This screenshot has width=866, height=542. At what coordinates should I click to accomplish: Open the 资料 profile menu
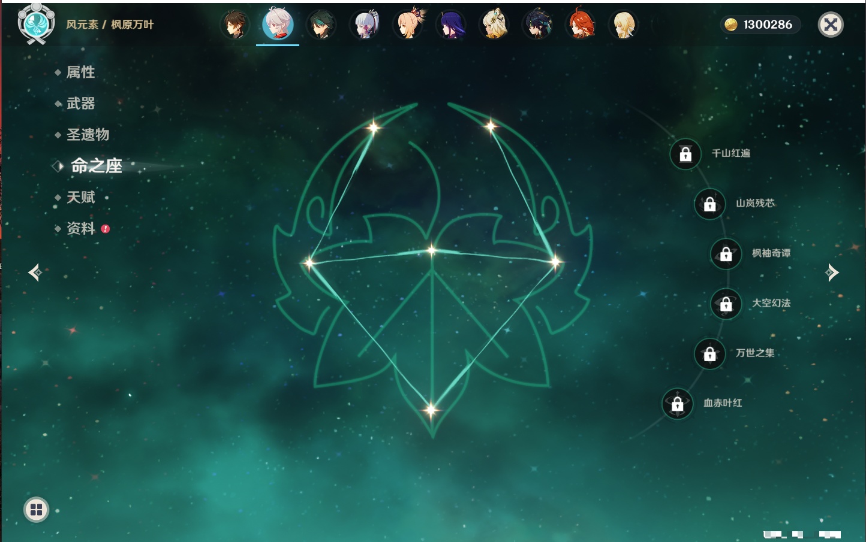(x=82, y=228)
